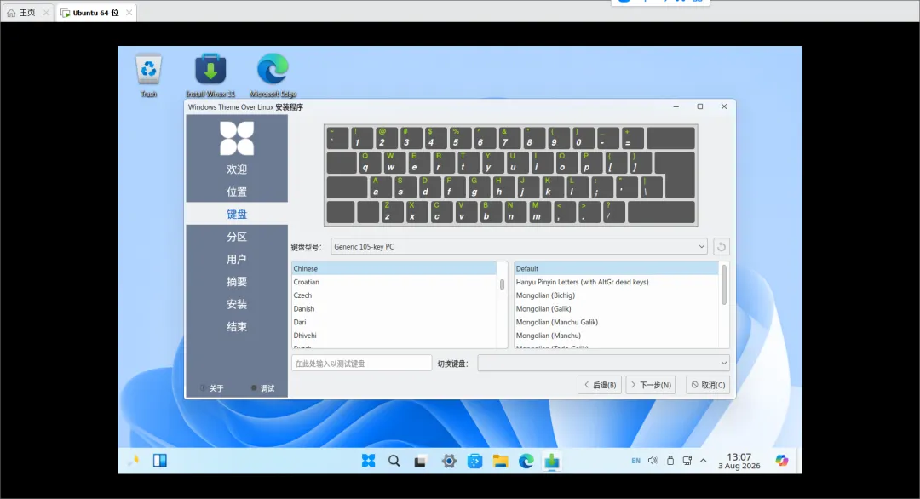Select Mongolian (Galik) variant
Image resolution: width=920 pixels, height=499 pixels.
(616, 309)
